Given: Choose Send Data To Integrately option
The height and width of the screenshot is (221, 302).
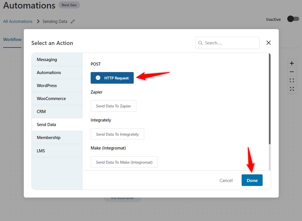Looking at the screenshot, I should [117, 134].
